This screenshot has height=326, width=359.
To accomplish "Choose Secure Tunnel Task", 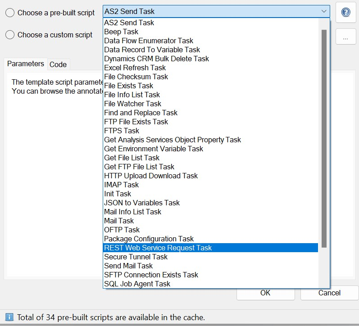I will (x=210, y=257).
